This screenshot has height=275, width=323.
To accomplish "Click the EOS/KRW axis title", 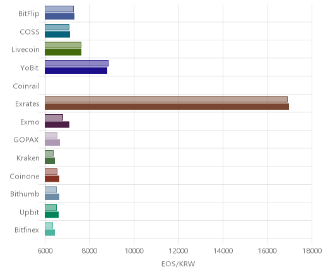I will point(179,264).
